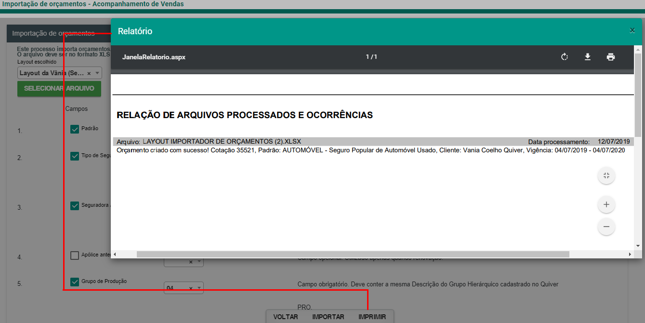Click the IMPORTAR button
The height and width of the screenshot is (323, 645).
tap(328, 317)
